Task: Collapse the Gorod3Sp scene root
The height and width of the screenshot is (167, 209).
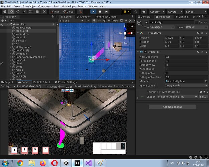Action: [x=8, y=24]
